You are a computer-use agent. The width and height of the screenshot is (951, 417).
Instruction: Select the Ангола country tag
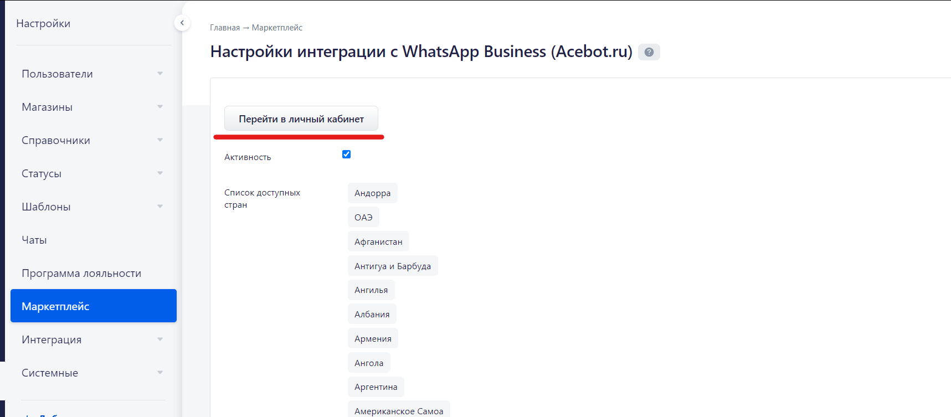pyautogui.click(x=369, y=363)
